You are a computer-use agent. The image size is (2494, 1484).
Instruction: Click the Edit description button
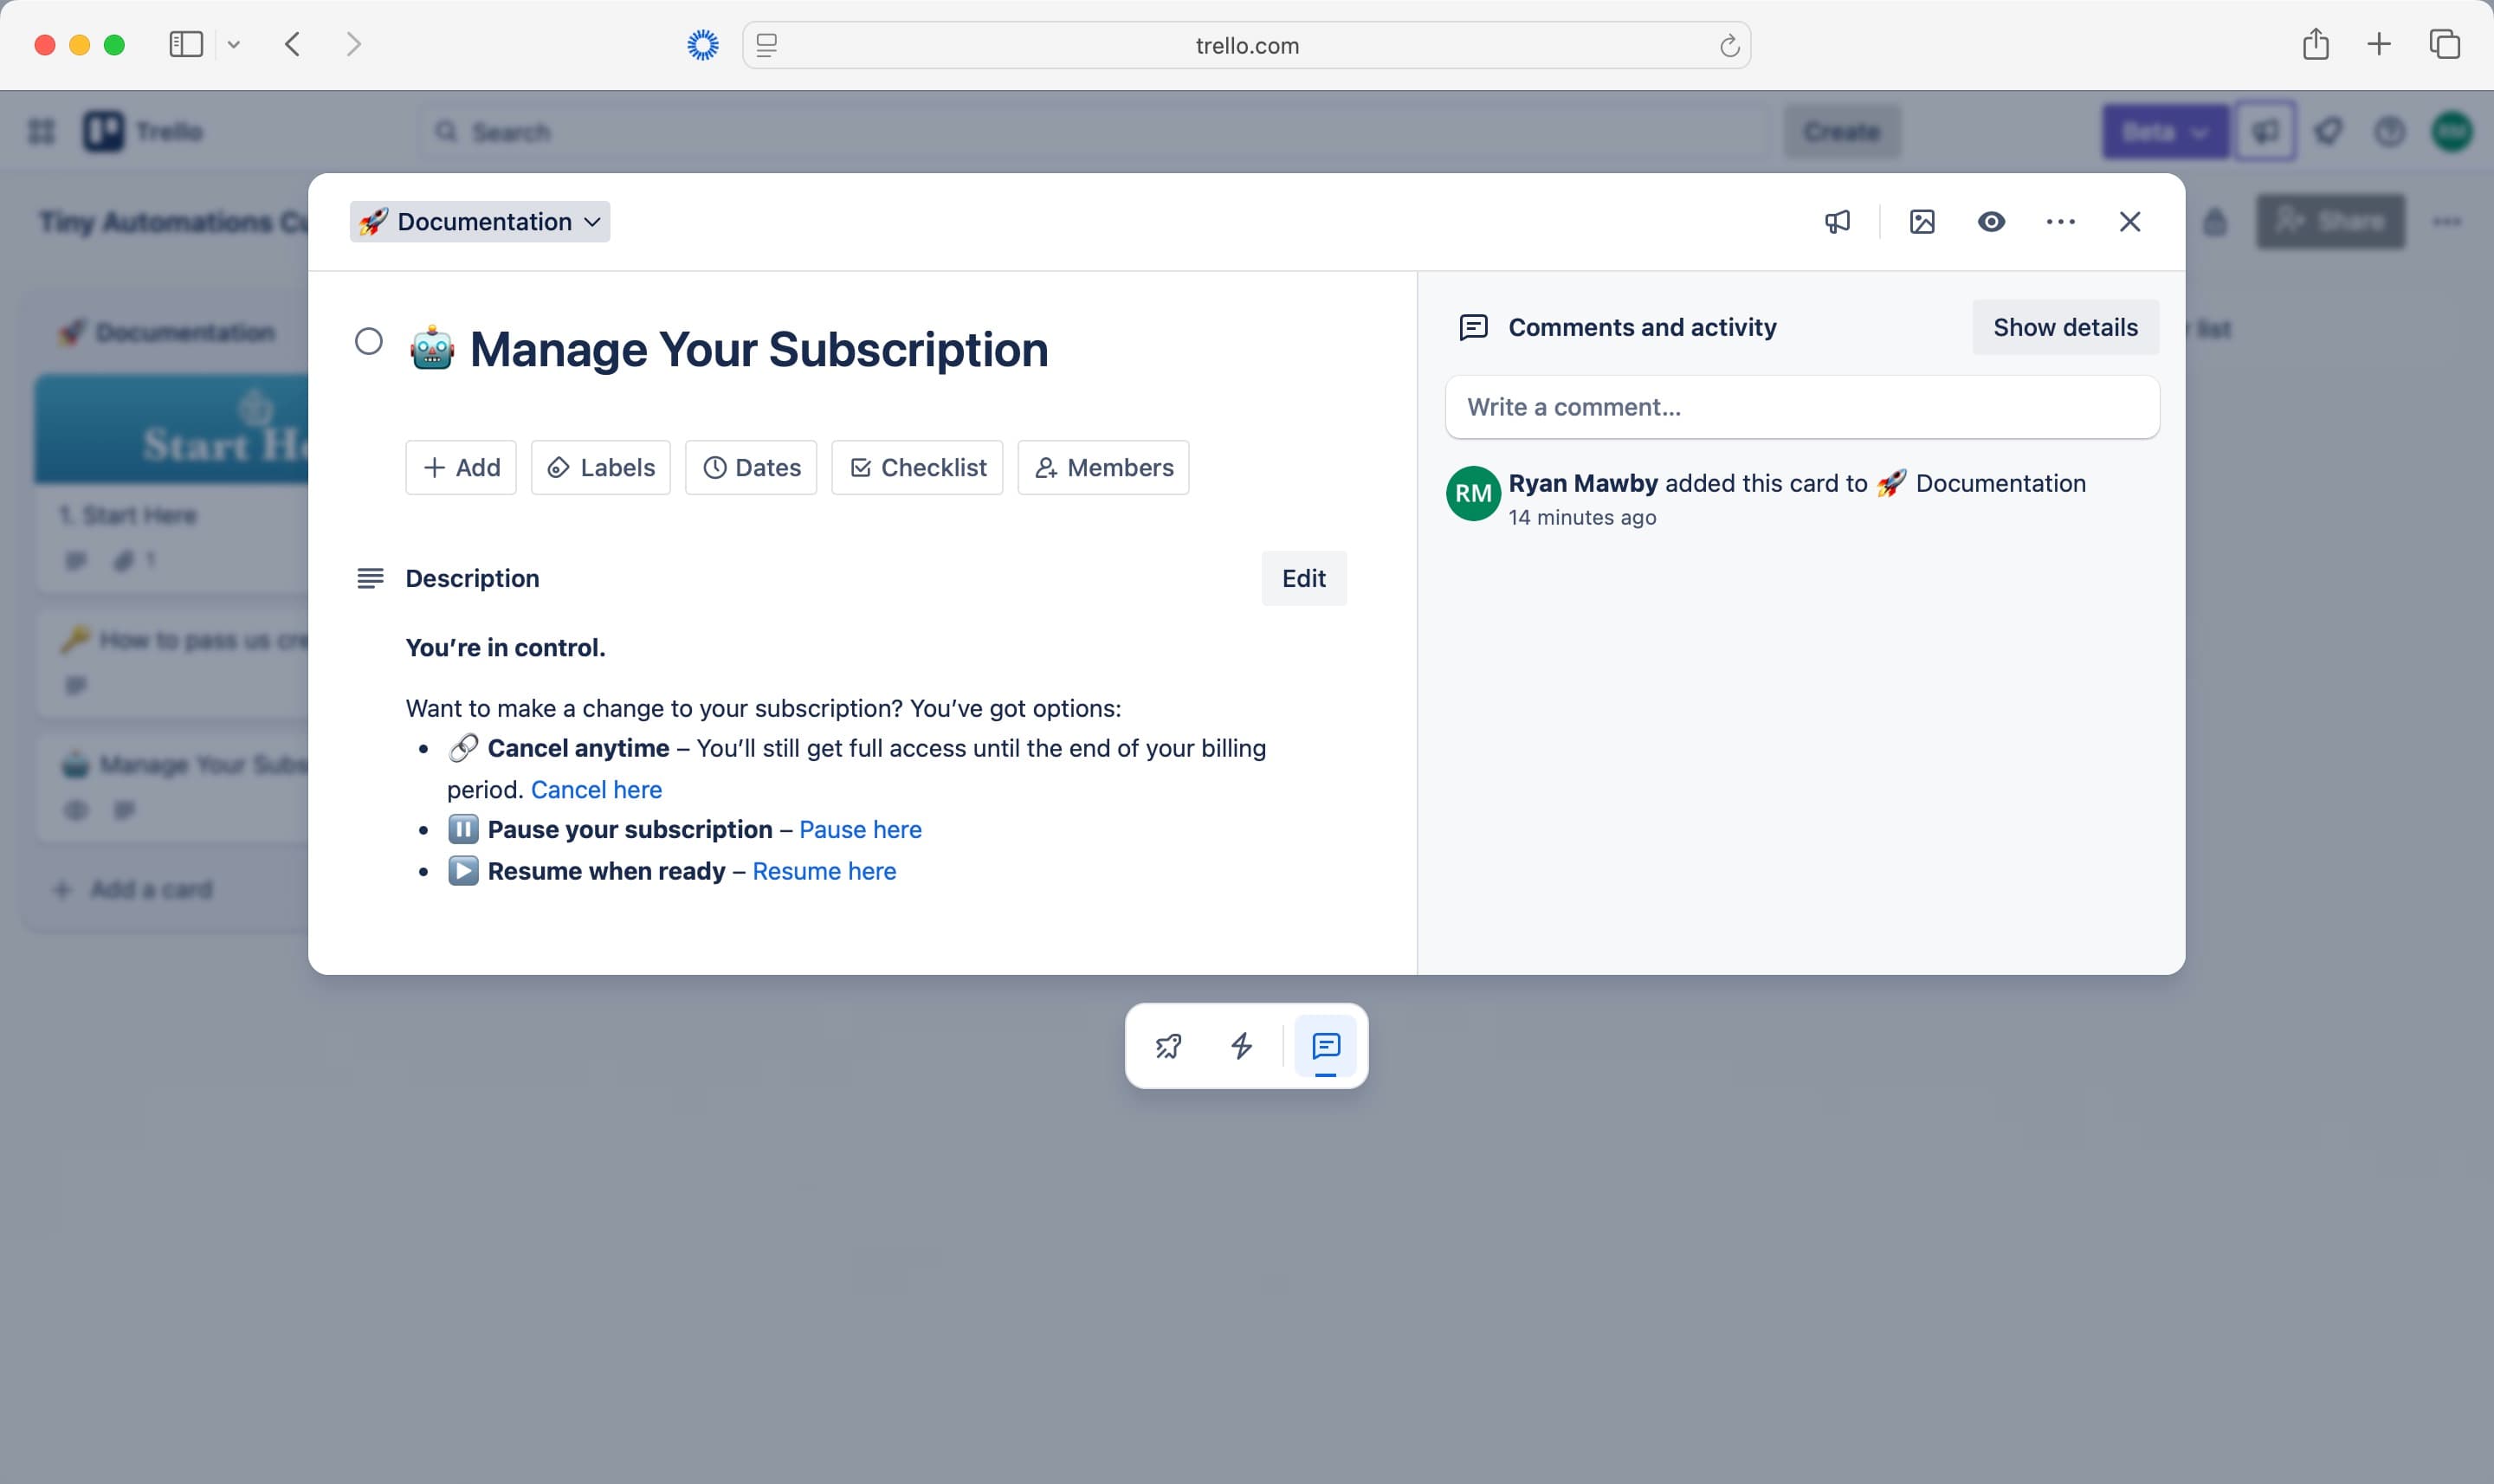point(1303,578)
